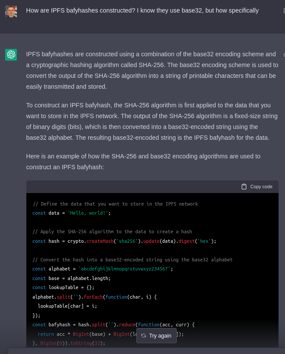Click the refresh arrows icon on Try again
285x354 pixels.
pos(143,335)
